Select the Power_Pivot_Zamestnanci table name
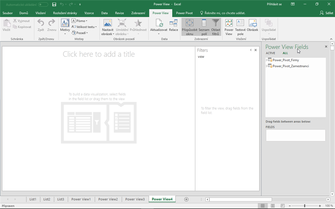 [291, 66]
